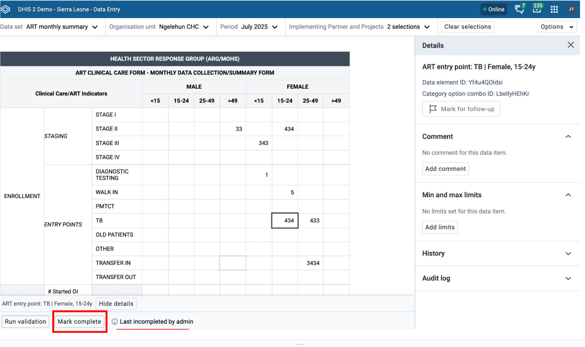Screen dimensions: 585x347
Task: Open the Period July 2025 selector
Action: pos(249,27)
